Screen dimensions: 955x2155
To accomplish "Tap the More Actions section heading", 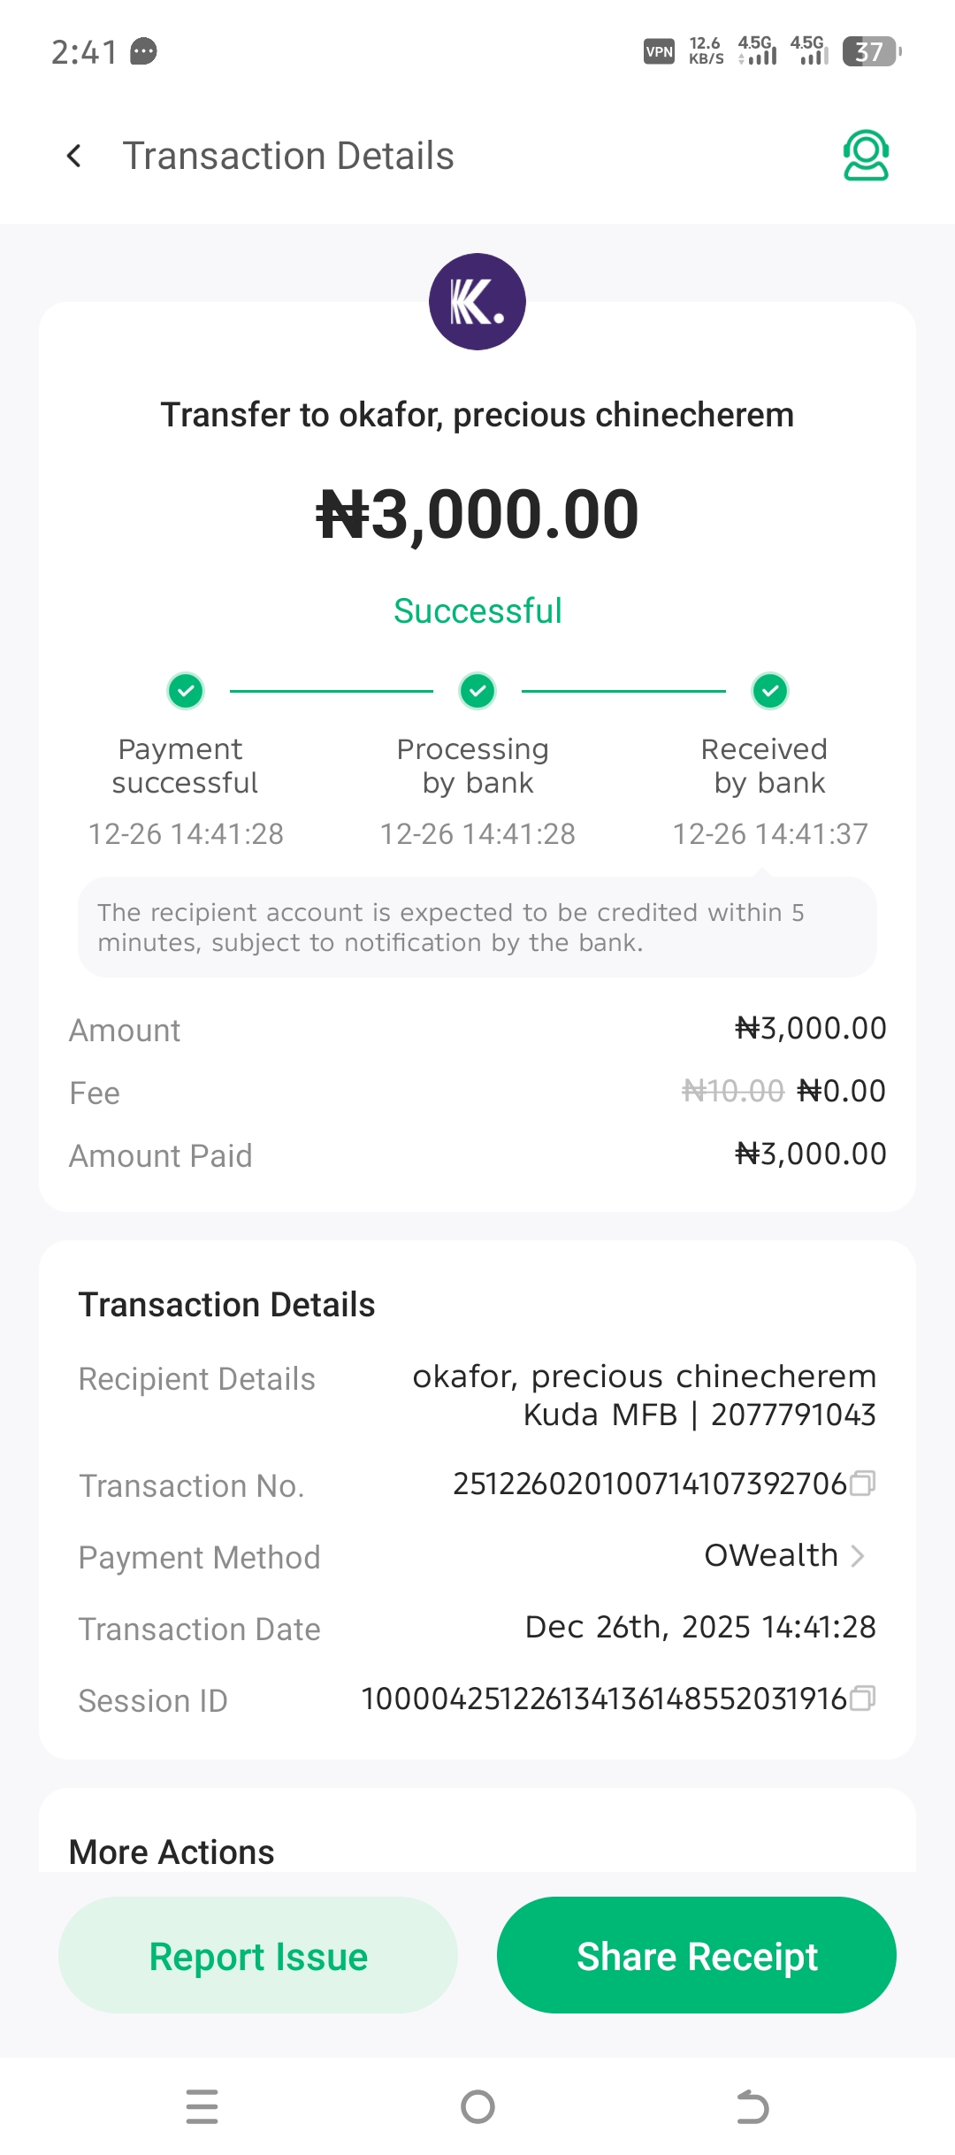I will coord(172,1852).
